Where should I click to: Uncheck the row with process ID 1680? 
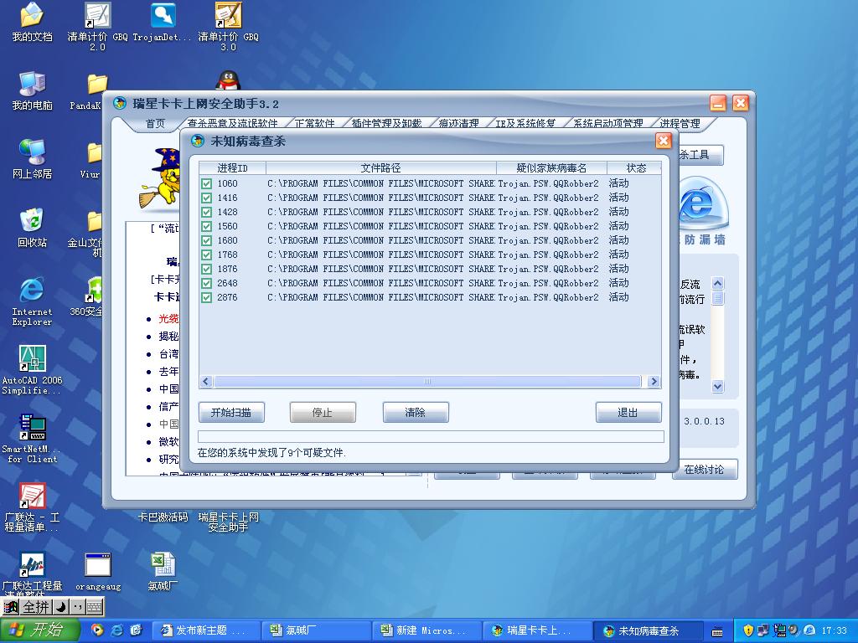point(206,240)
